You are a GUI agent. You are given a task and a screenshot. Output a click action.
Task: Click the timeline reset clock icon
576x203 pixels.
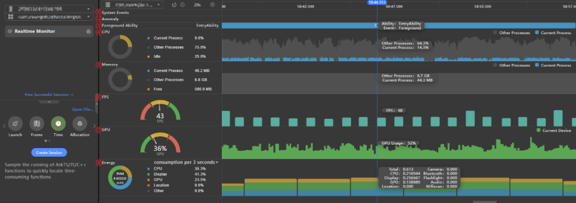coord(174,5)
